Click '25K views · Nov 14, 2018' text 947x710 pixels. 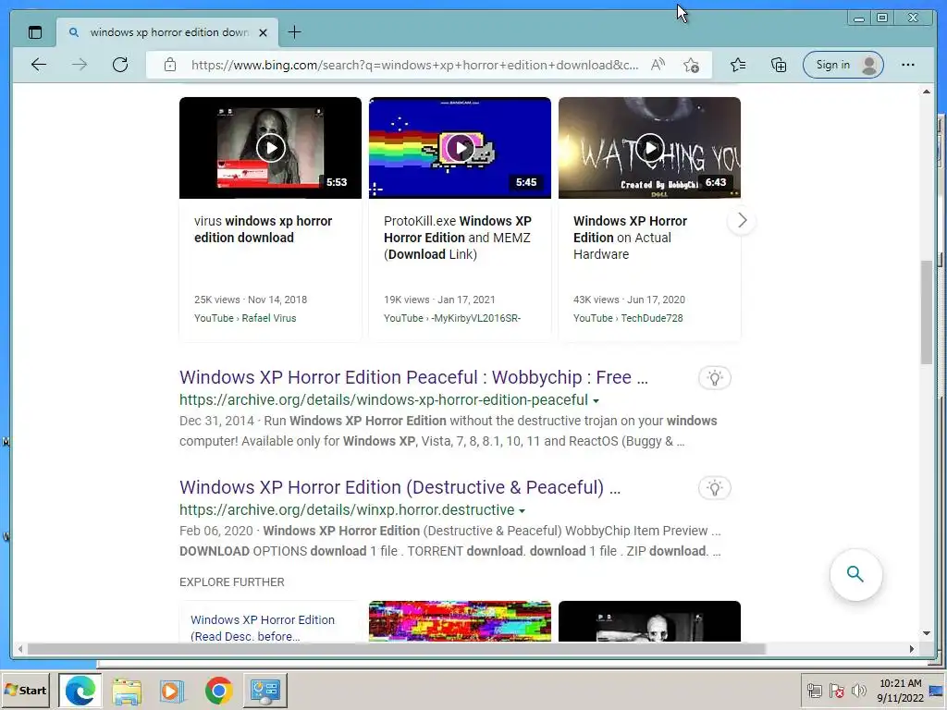[x=251, y=300]
